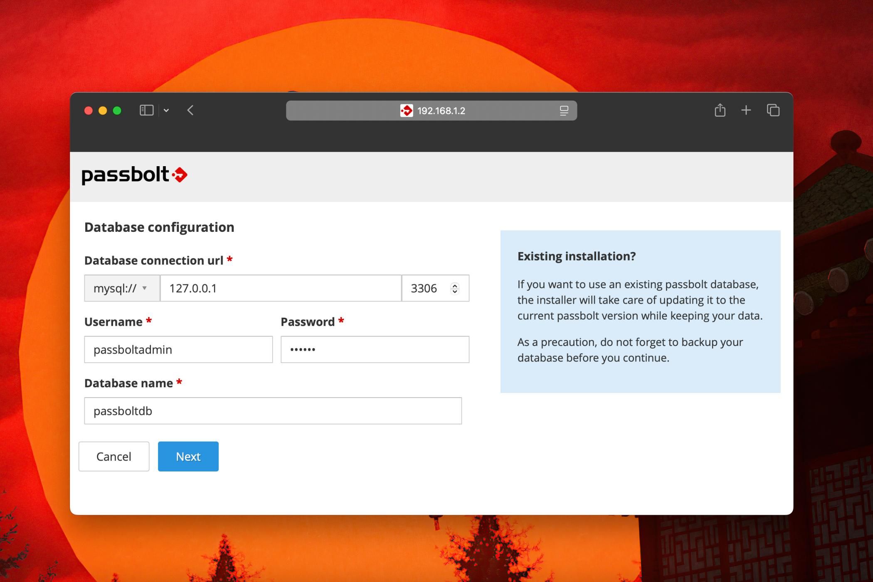Show the tab overview icon
The image size is (873, 582).
point(773,111)
